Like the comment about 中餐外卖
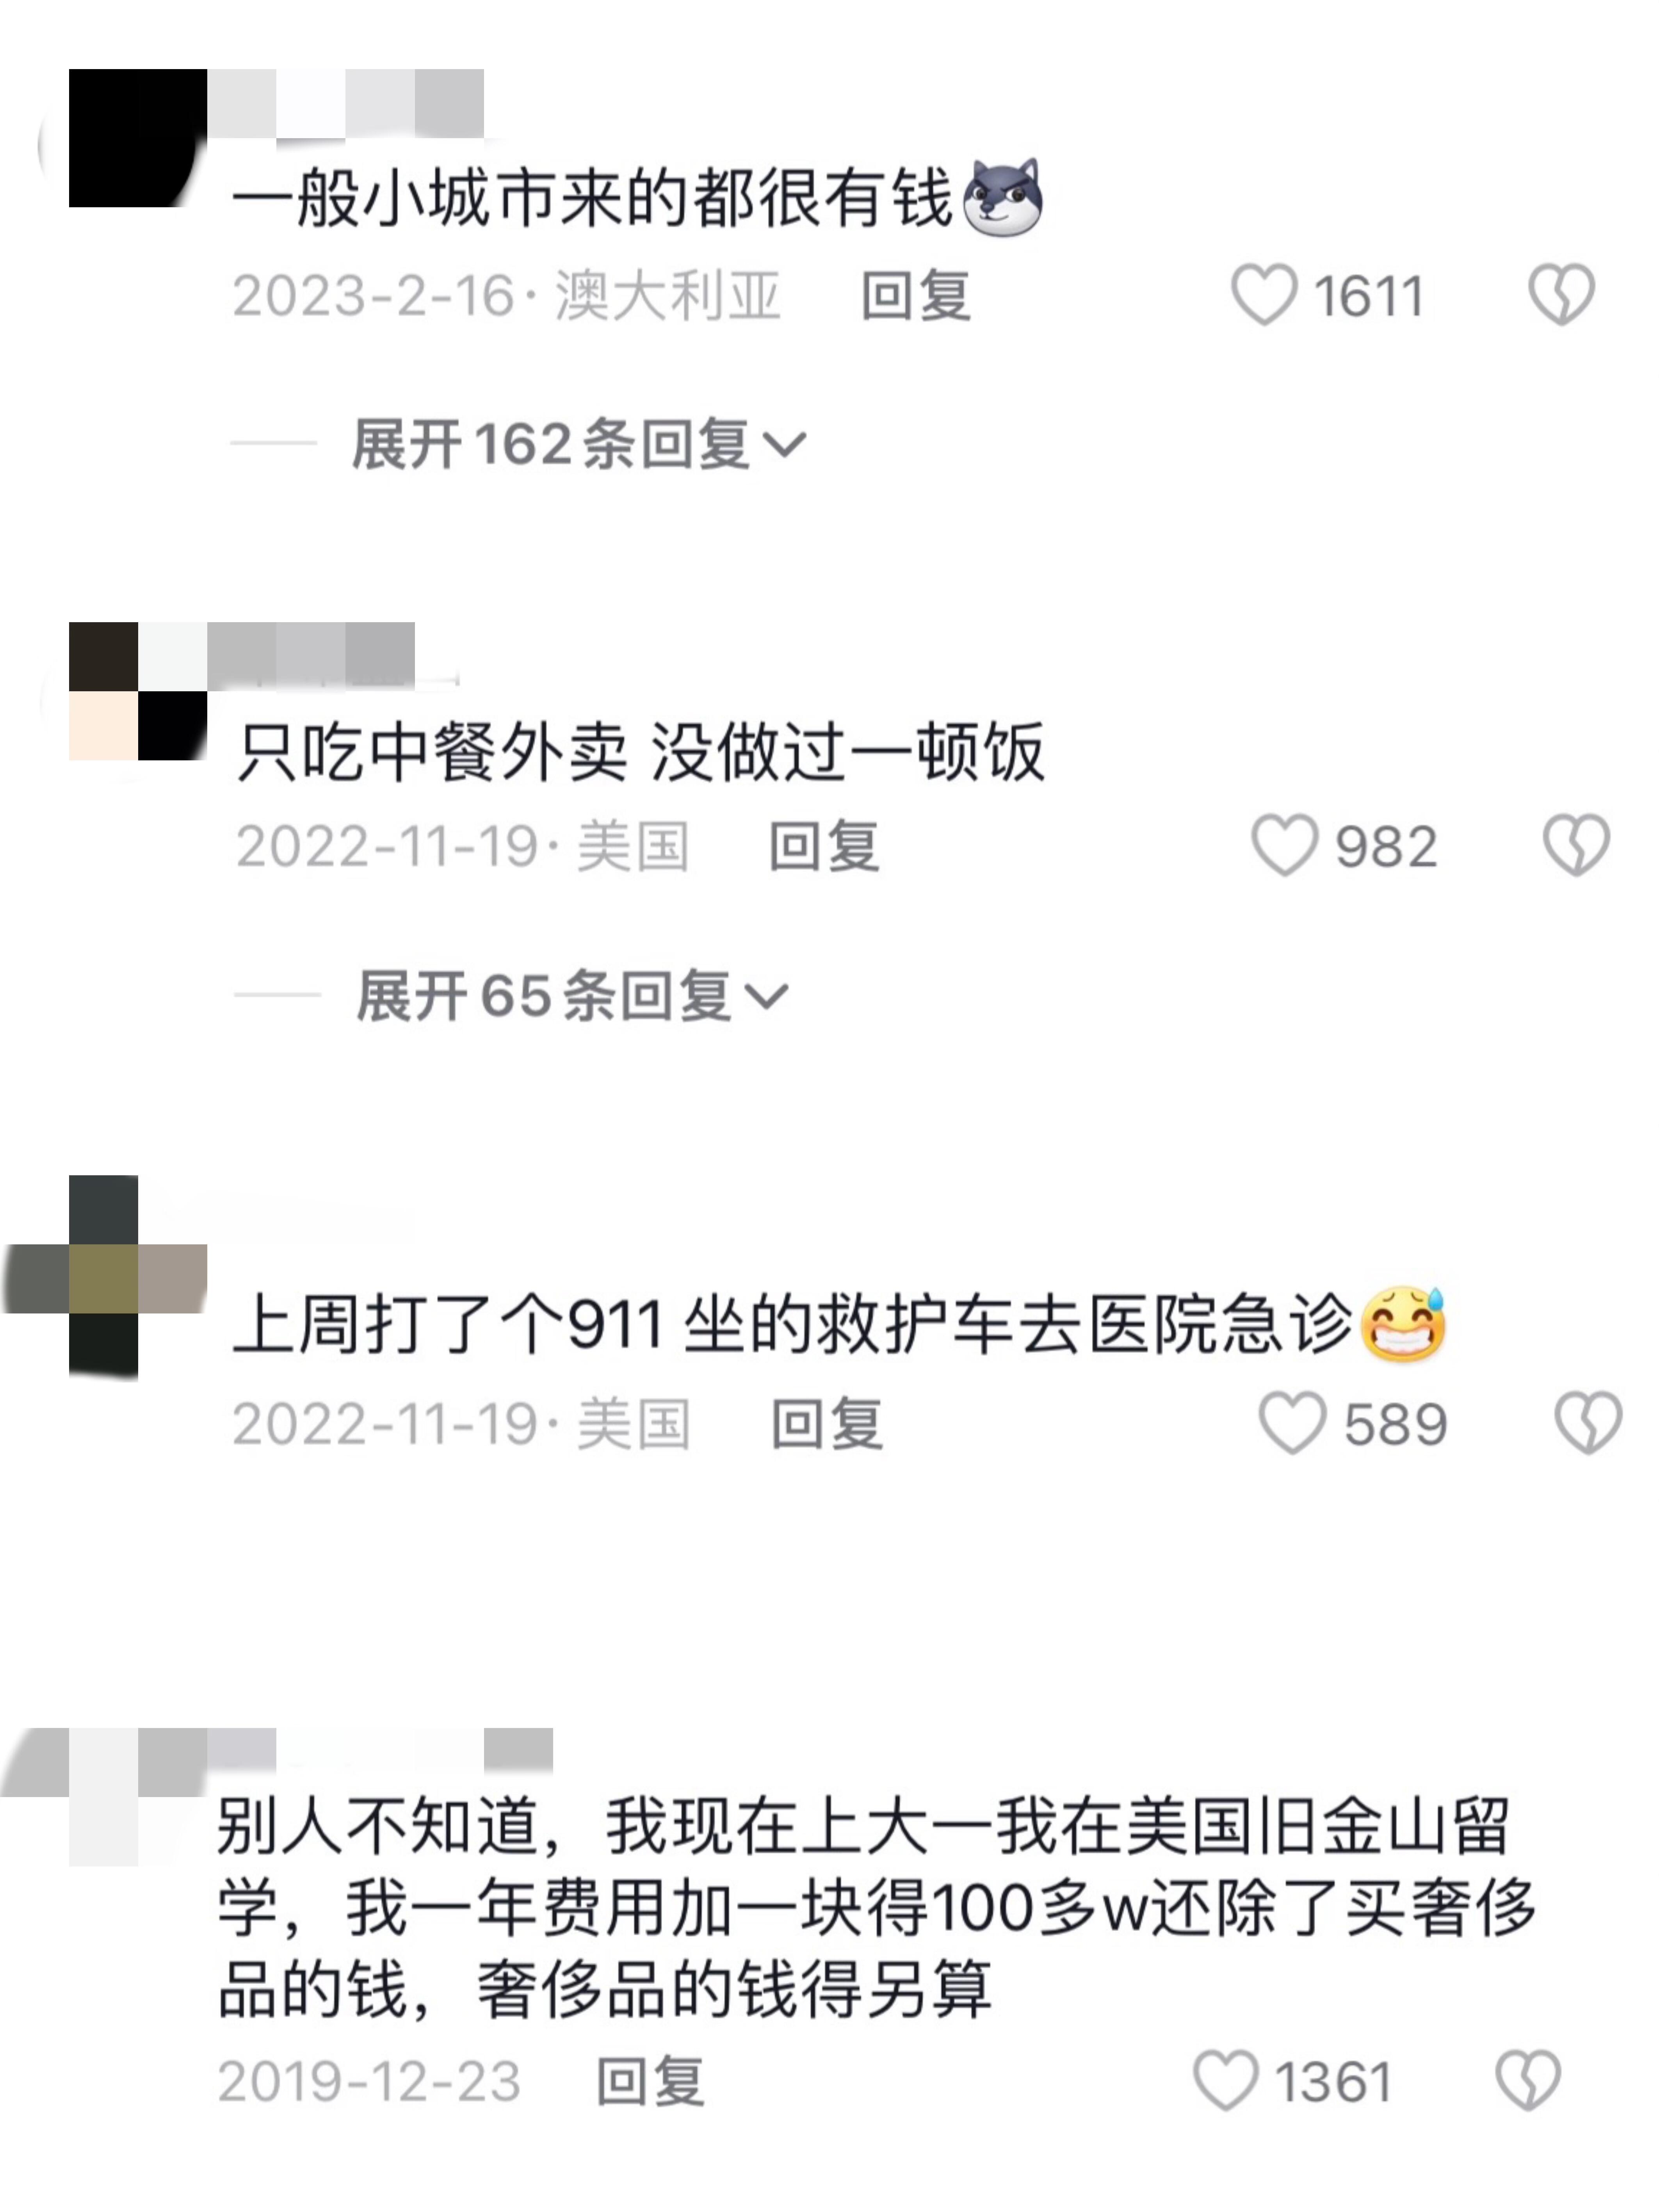Viewport: 1659px width, 2212px height. tap(1285, 845)
